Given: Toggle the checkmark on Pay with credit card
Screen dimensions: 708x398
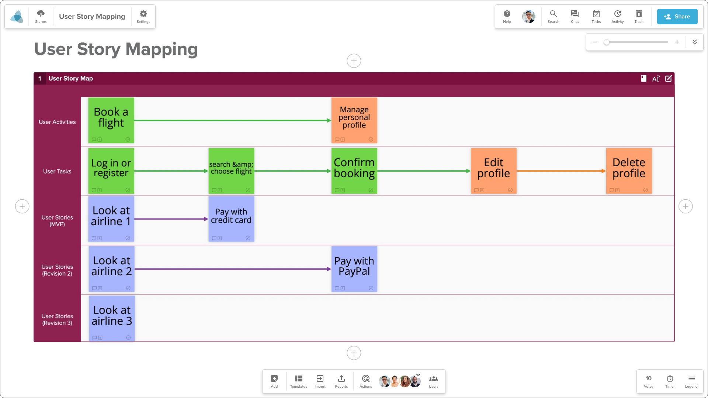Looking at the screenshot, I should pos(248,238).
